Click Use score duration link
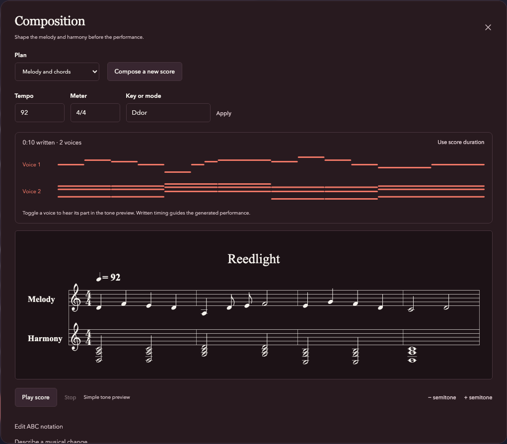The width and height of the screenshot is (507, 444). (461, 142)
